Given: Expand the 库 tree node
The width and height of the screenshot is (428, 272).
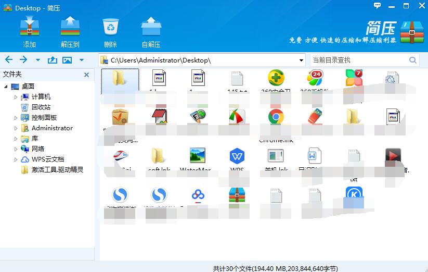Looking at the screenshot, I should tap(16, 139).
